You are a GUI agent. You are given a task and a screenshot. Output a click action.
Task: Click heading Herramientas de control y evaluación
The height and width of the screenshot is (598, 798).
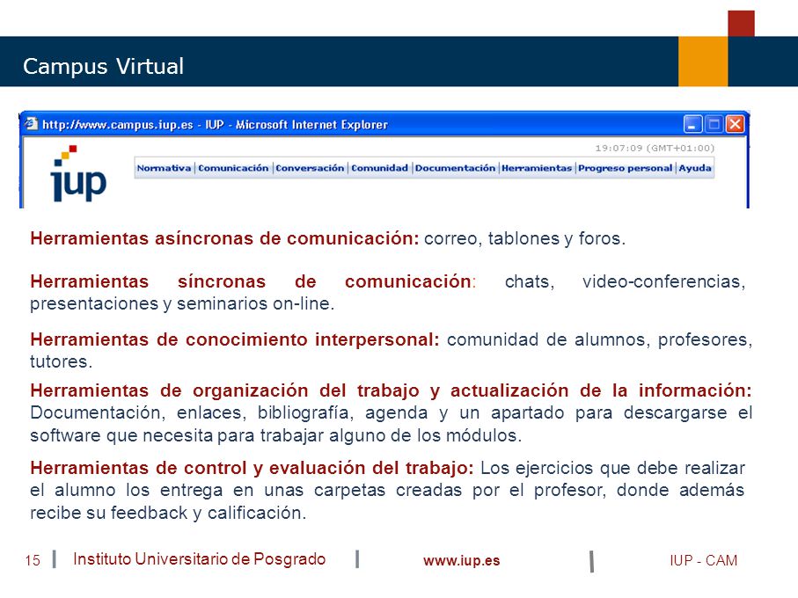tap(252, 468)
